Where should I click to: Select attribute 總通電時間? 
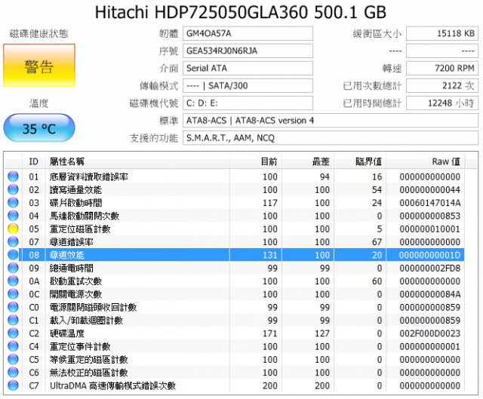(x=72, y=269)
